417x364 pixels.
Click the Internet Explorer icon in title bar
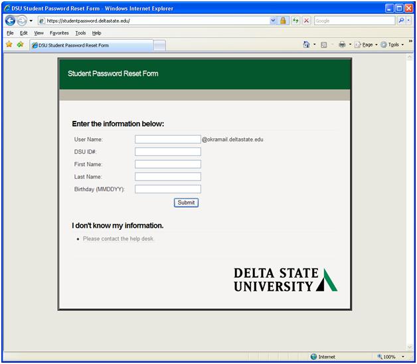7,8
